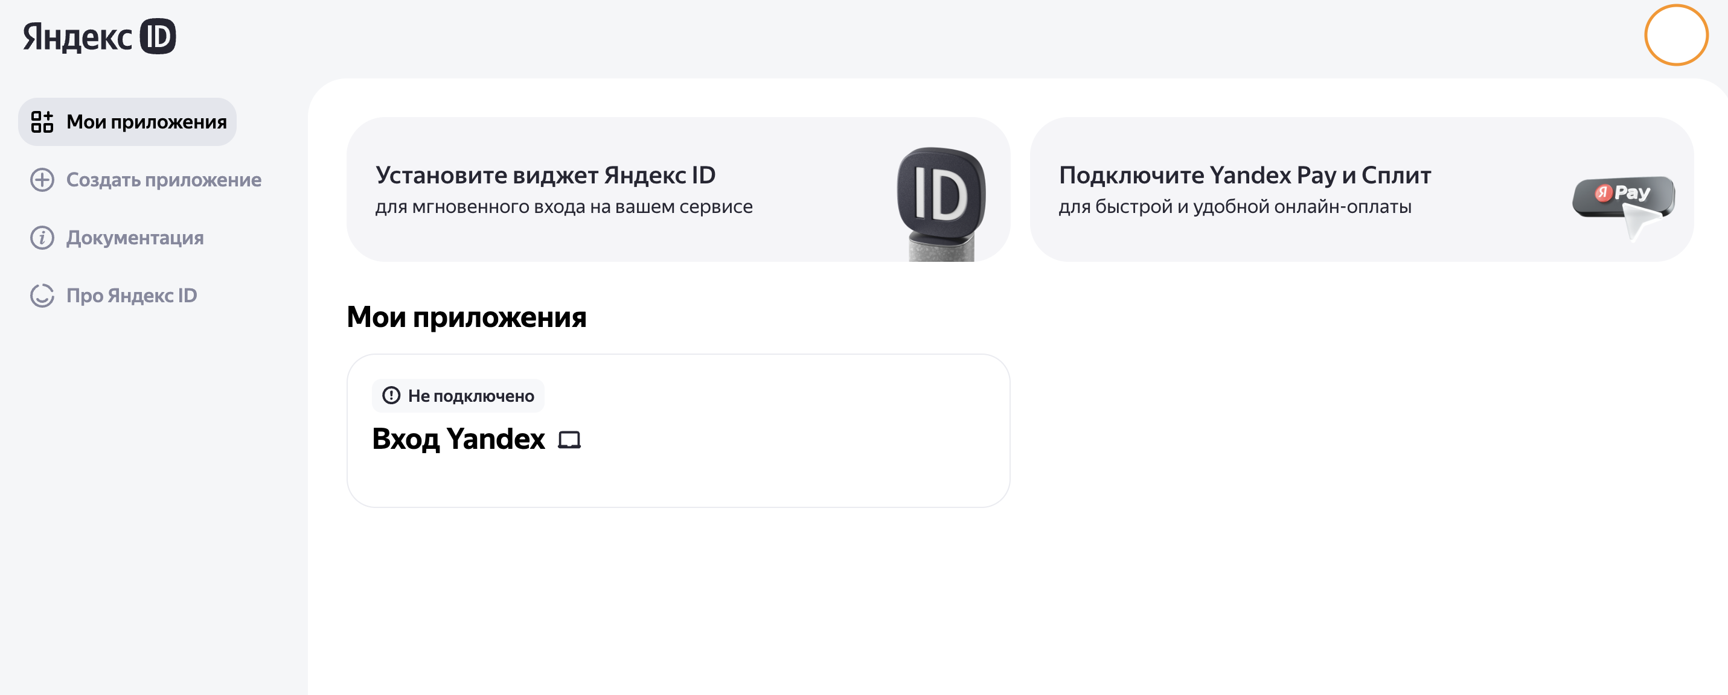
Task: Open the Создать приложение sidebar label
Action: [164, 180]
